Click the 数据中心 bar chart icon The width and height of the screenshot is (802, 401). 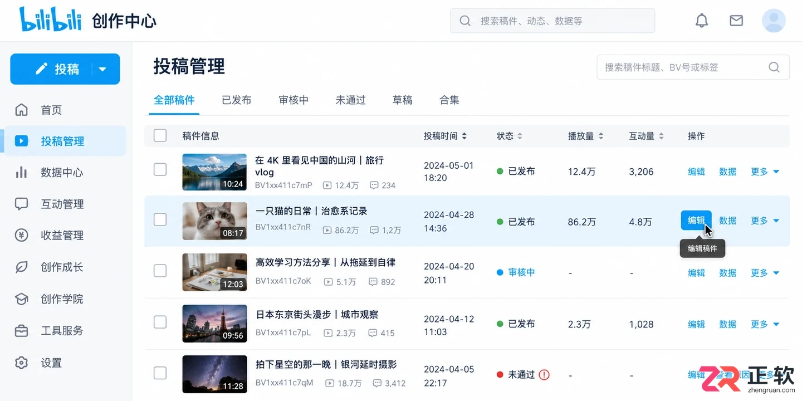[x=21, y=172]
